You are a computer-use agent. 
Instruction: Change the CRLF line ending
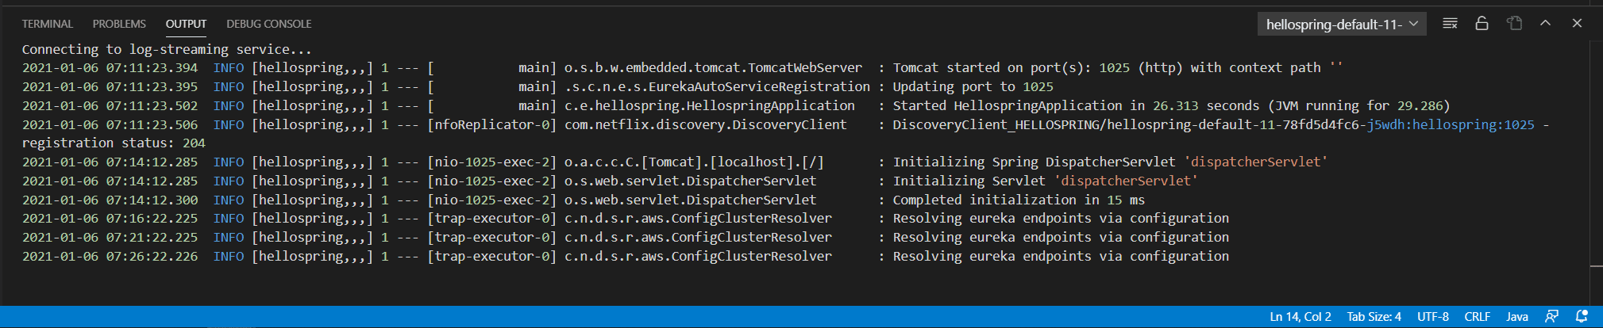[x=1477, y=317]
